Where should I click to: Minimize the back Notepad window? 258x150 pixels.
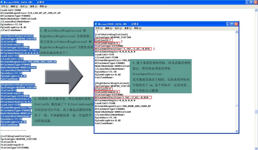click(247, 2)
